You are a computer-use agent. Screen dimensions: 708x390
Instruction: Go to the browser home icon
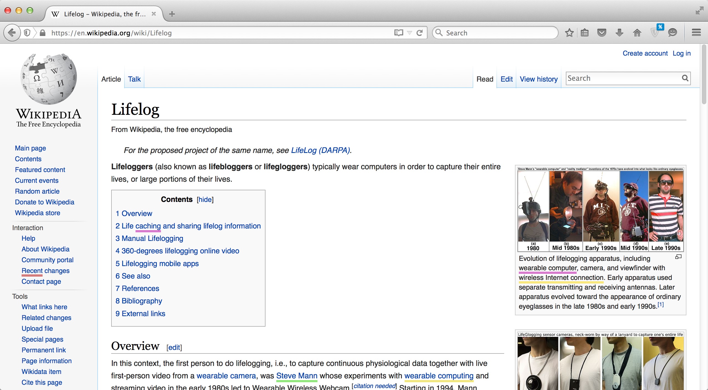[x=637, y=33]
